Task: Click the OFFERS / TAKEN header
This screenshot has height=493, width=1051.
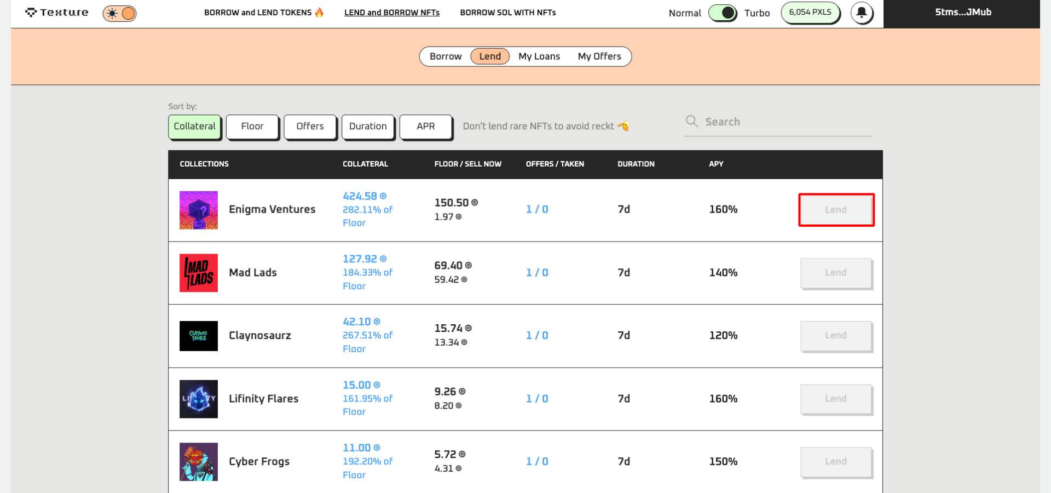Action: [x=555, y=164]
